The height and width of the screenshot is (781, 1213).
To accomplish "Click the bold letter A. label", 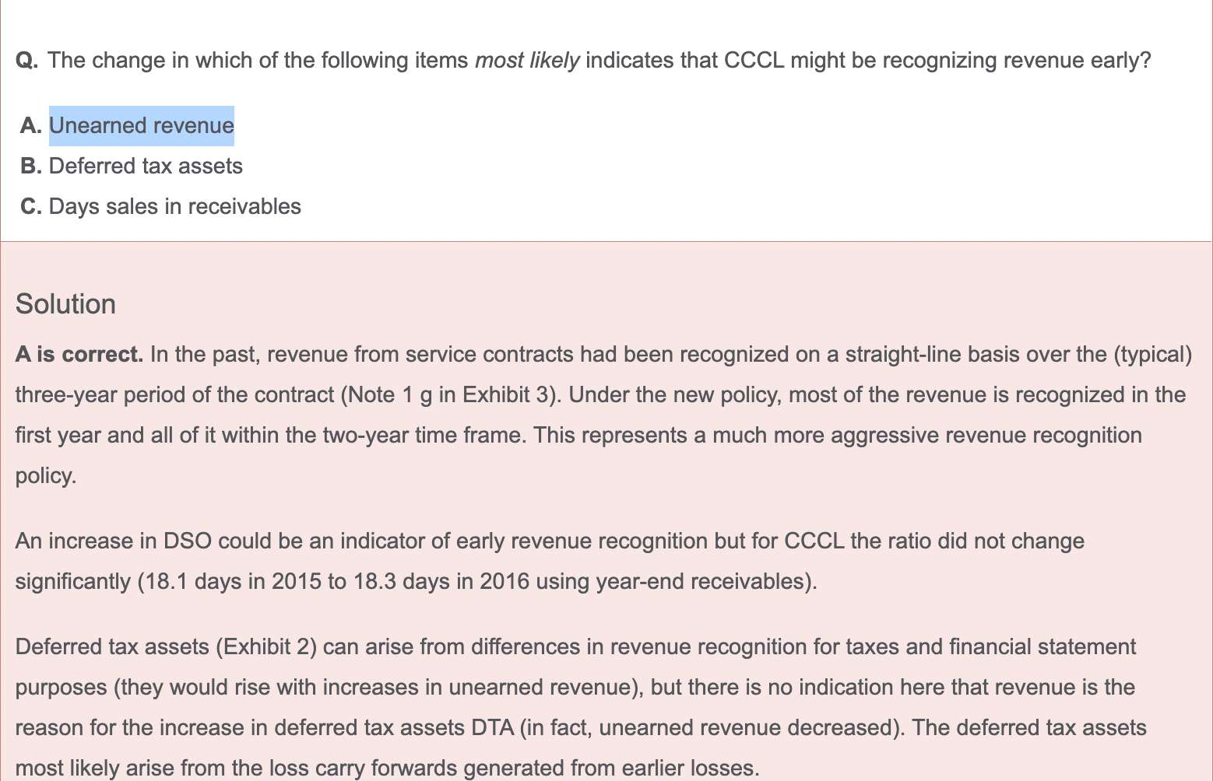I will point(31,125).
